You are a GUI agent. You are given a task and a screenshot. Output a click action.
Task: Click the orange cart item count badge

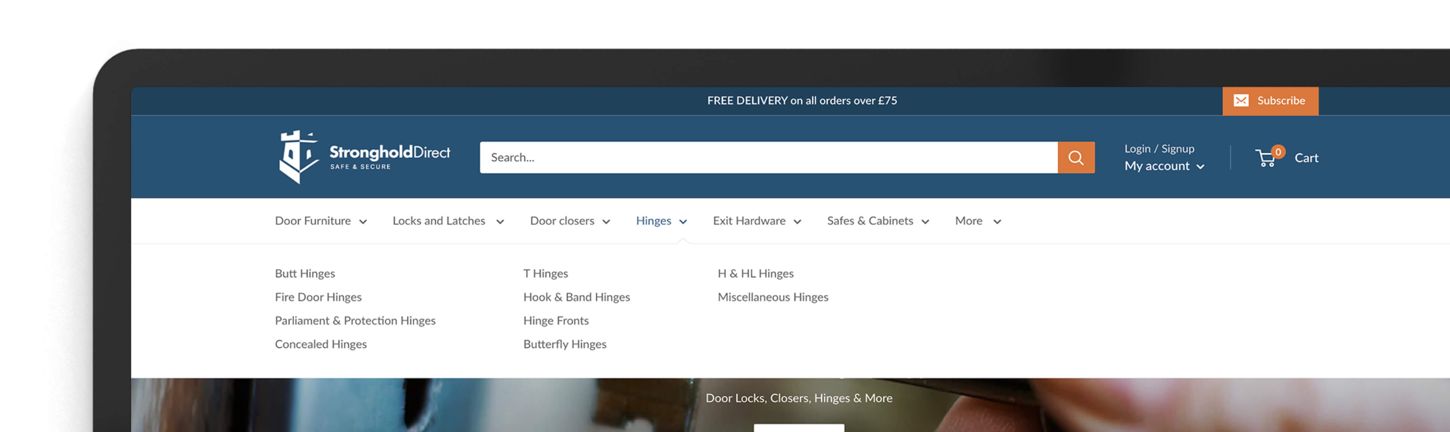1278,152
